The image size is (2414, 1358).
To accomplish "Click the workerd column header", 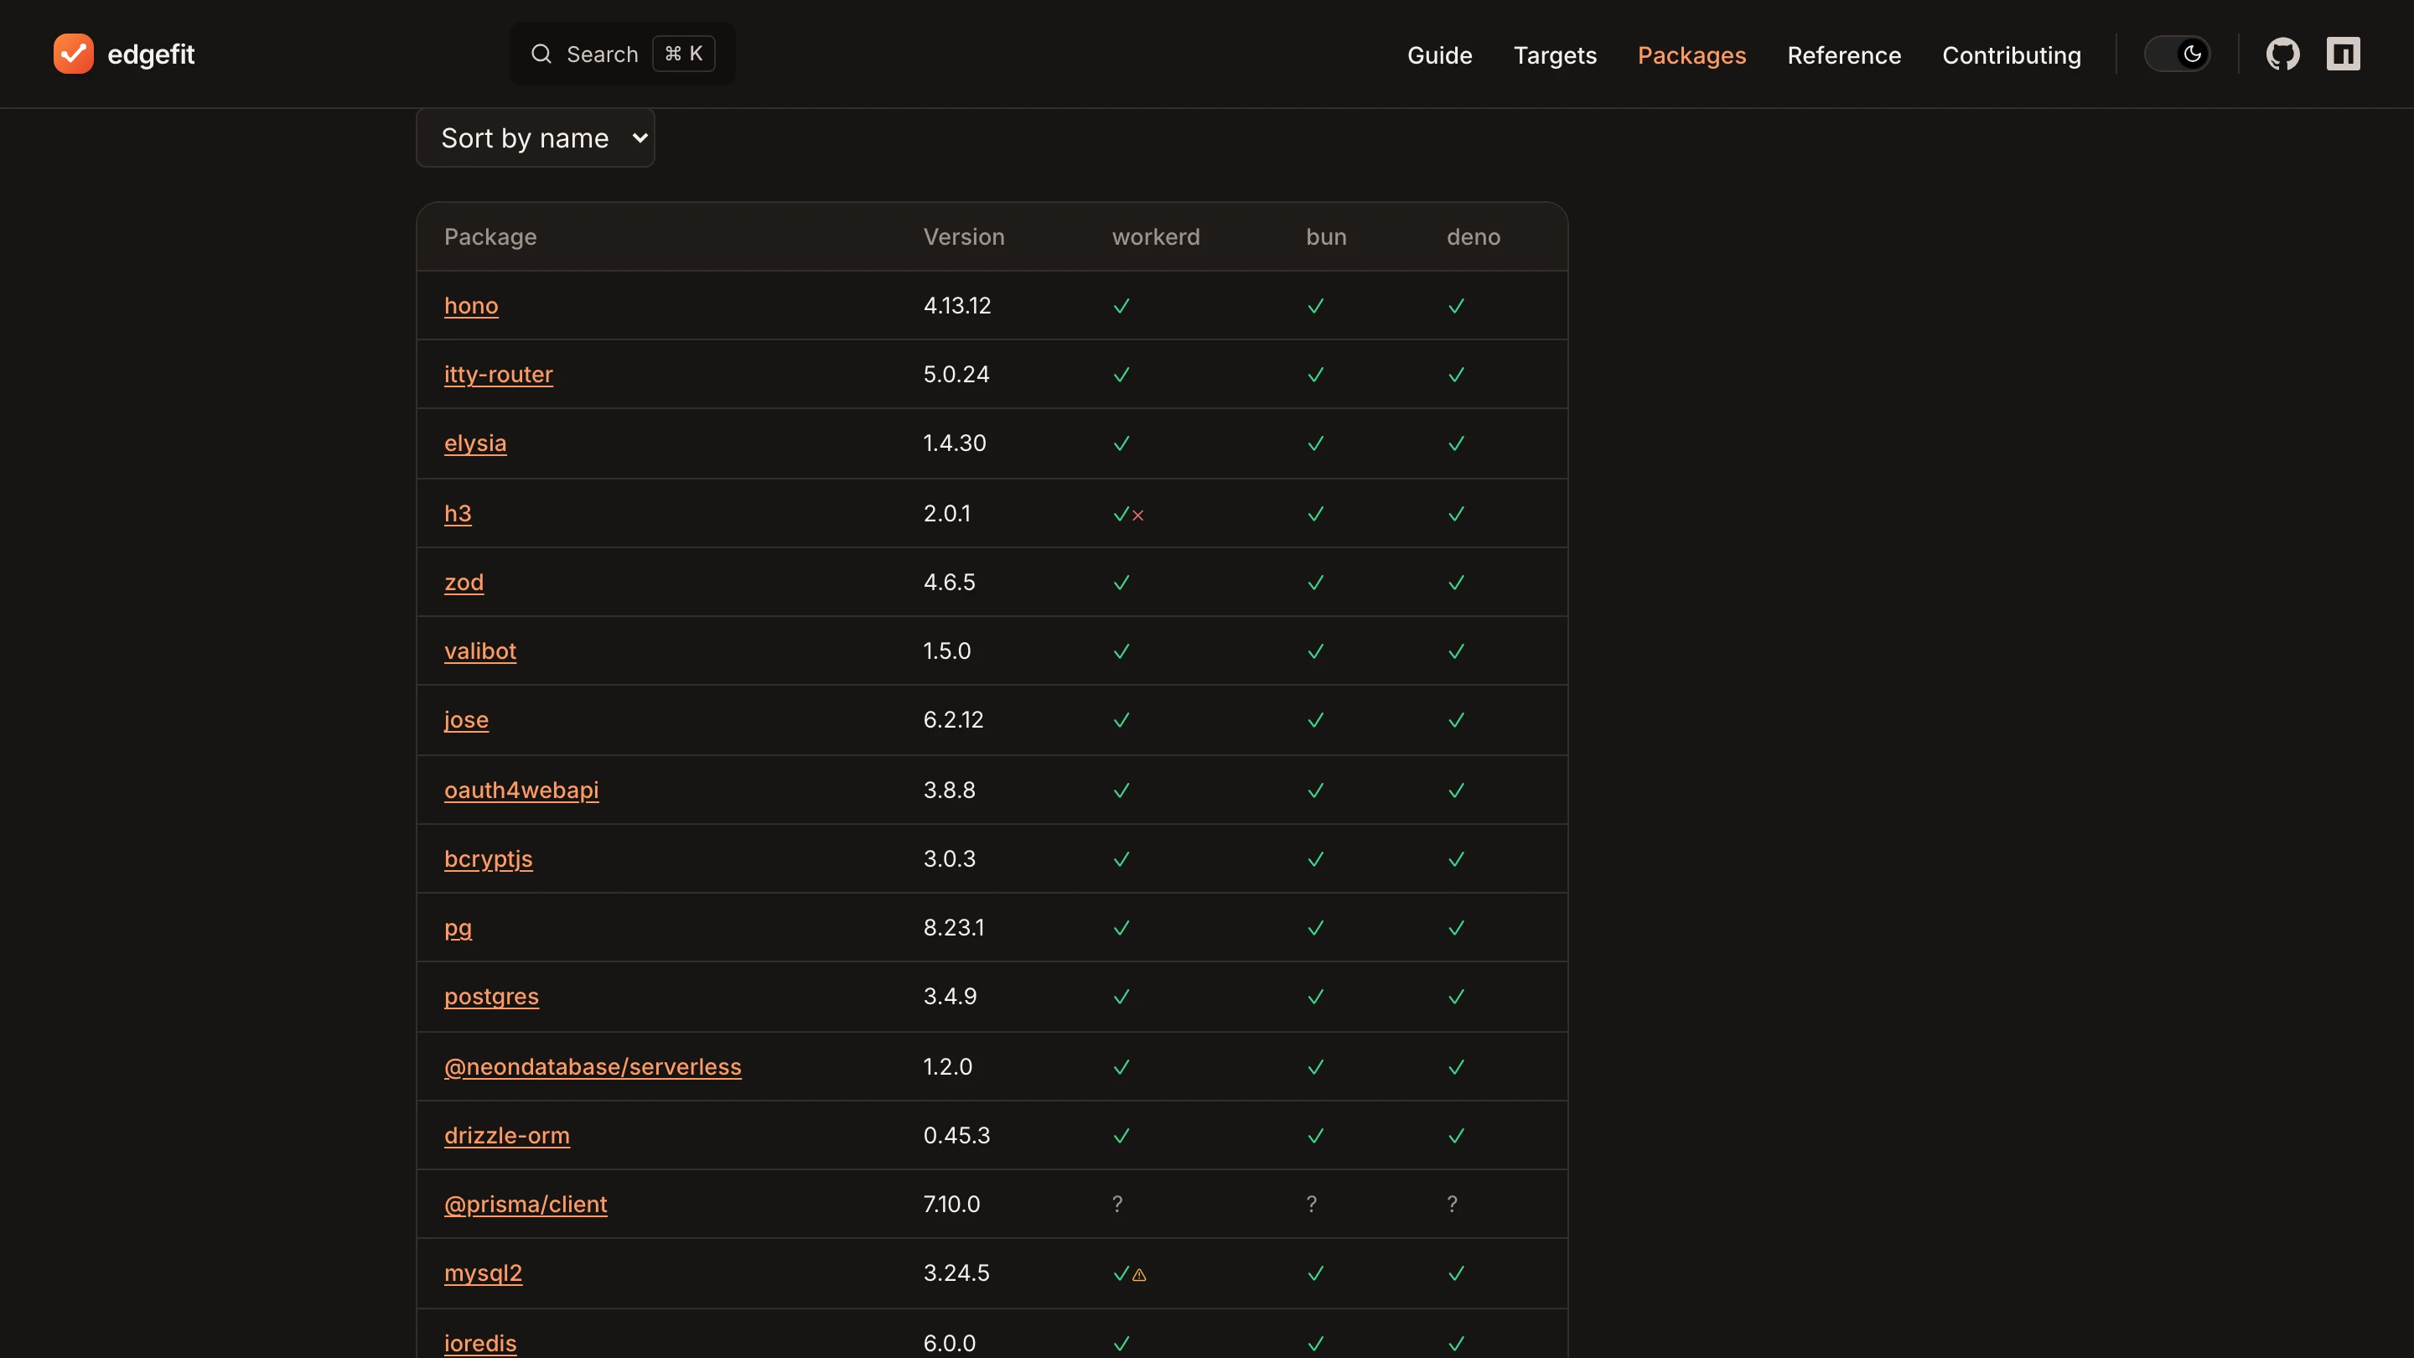I will pyautogui.click(x=1156, y=236).
